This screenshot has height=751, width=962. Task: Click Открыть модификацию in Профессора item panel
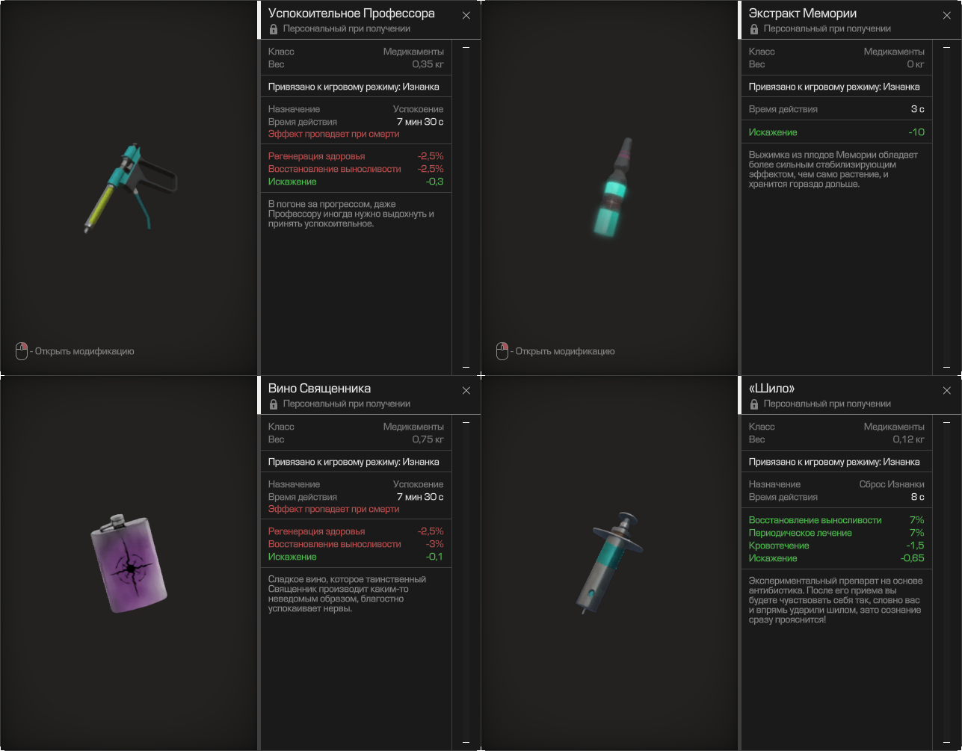[84, 351]
